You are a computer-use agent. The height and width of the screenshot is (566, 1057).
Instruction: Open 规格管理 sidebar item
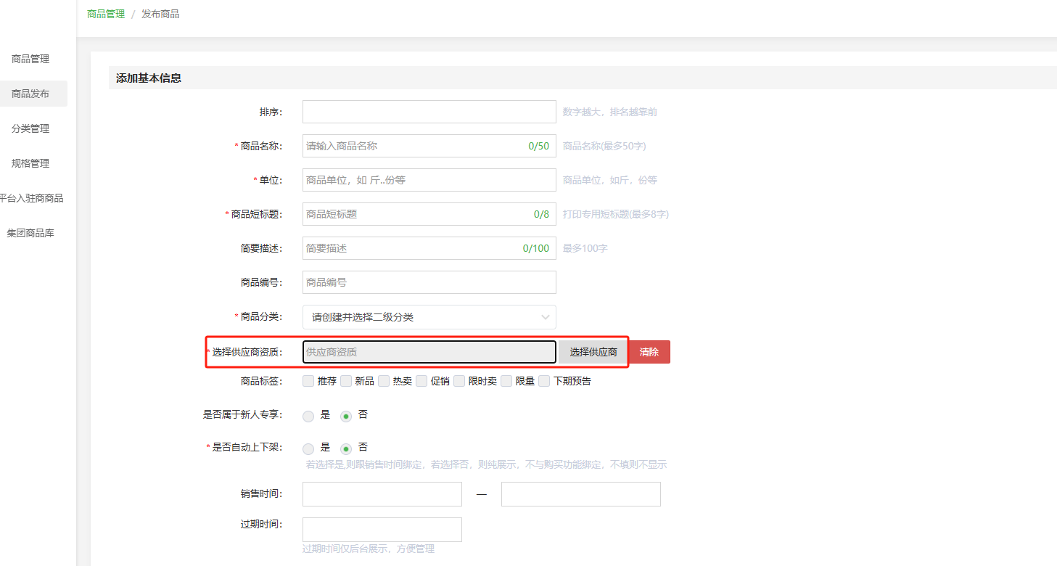(x=30, y=163)
